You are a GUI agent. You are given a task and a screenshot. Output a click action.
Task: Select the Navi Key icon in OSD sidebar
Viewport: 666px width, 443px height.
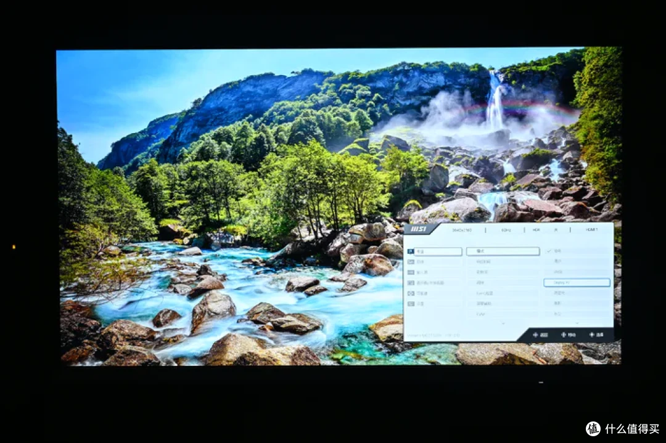[411, 293]
